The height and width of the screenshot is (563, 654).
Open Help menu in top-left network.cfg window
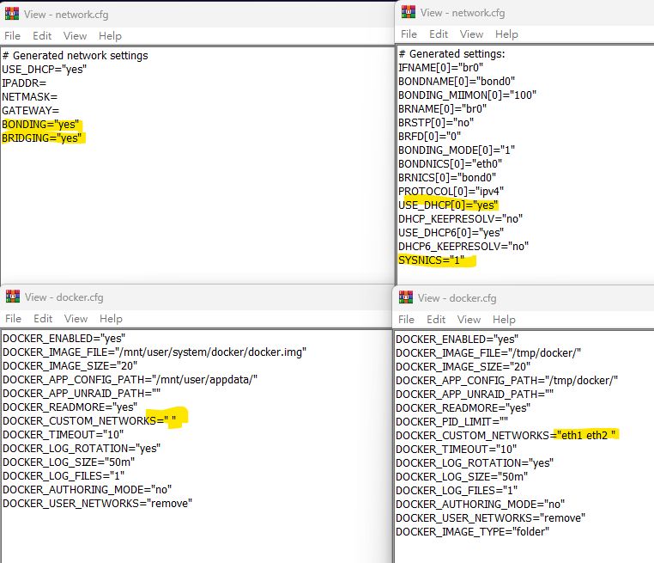click(110, 36)
